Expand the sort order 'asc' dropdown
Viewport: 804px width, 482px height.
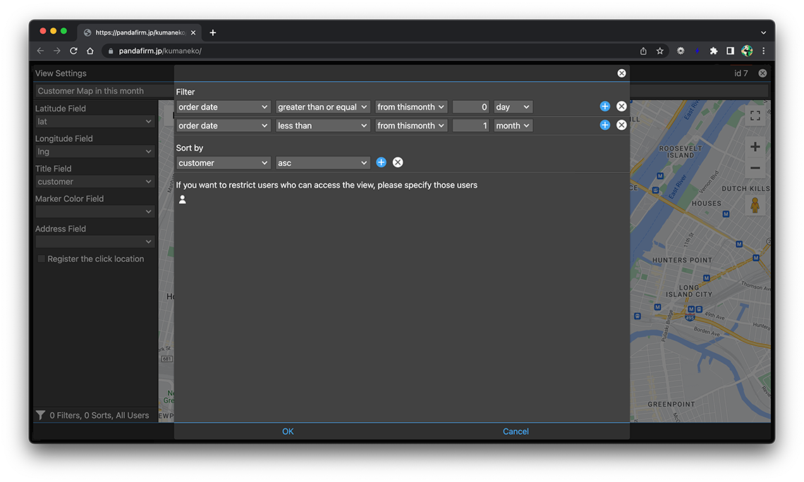click(322, 163)
